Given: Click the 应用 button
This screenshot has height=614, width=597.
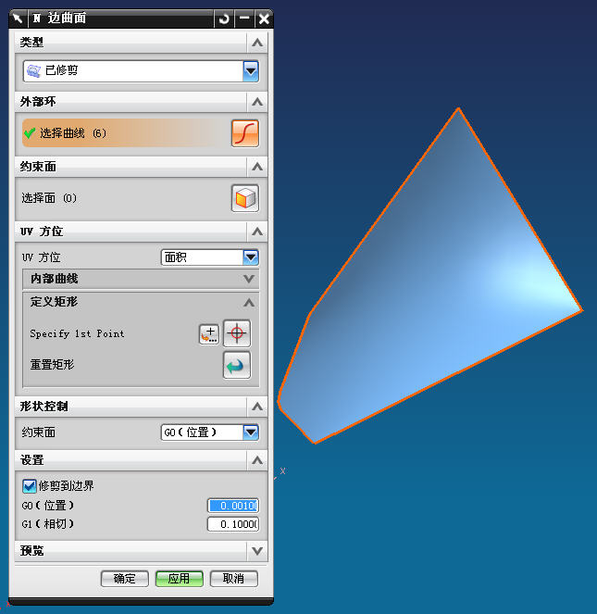Looking at the screenshot, I should coord(180,579).
